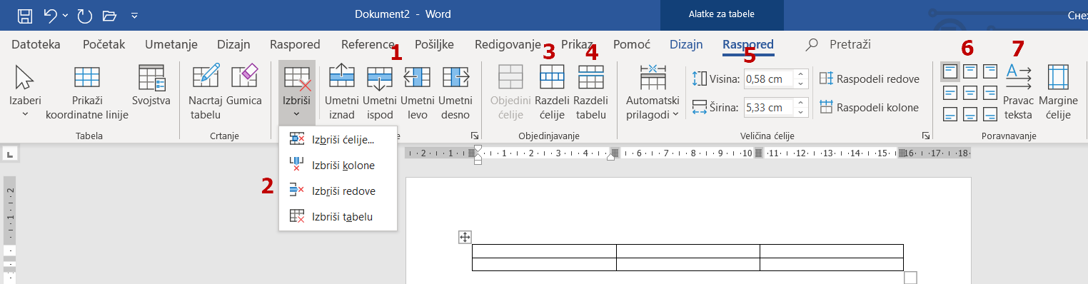Click the Visina height field
Image resolution: width=1088 pixels, height=284 pixels.
pyautogui.click(x=770, y=79)
